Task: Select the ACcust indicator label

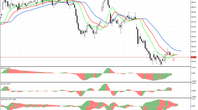Action: [6, 84]
